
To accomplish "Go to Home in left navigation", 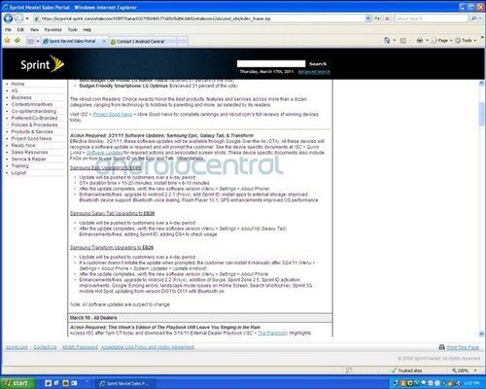I will (x=17, y=84).
